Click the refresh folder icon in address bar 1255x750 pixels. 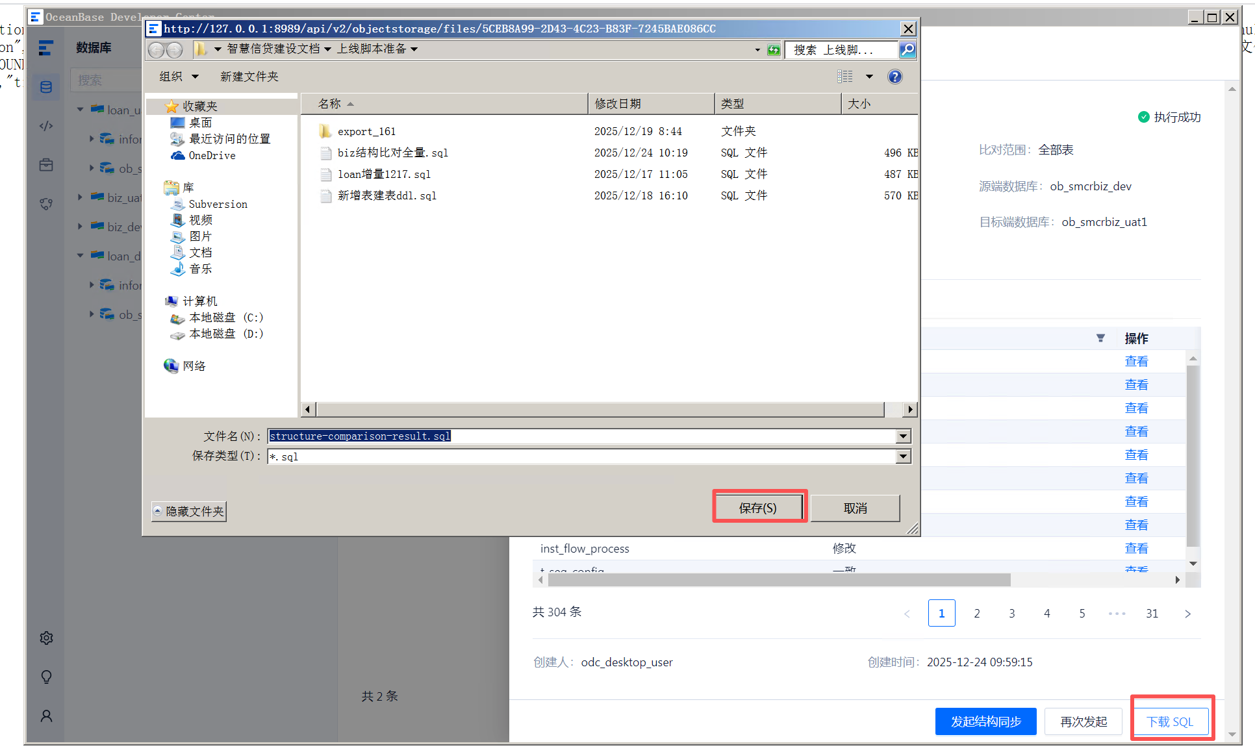coord(773,49)
